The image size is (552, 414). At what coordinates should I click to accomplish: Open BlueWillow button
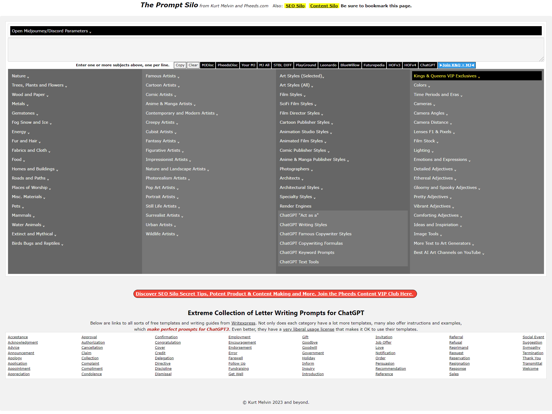tap(350, 65)
